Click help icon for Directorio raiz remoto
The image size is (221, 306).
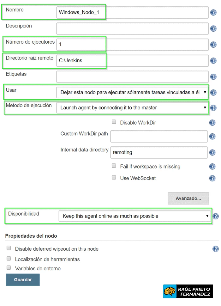pyautogui.click(x=213, y=61)
